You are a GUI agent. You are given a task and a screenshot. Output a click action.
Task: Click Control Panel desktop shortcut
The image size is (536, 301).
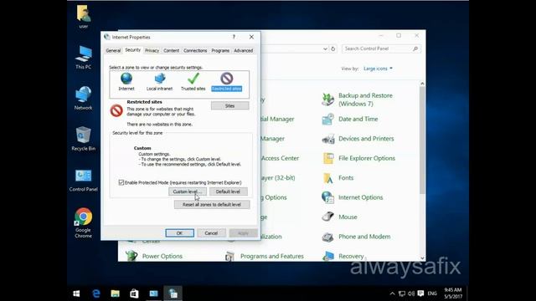(84, 181)
